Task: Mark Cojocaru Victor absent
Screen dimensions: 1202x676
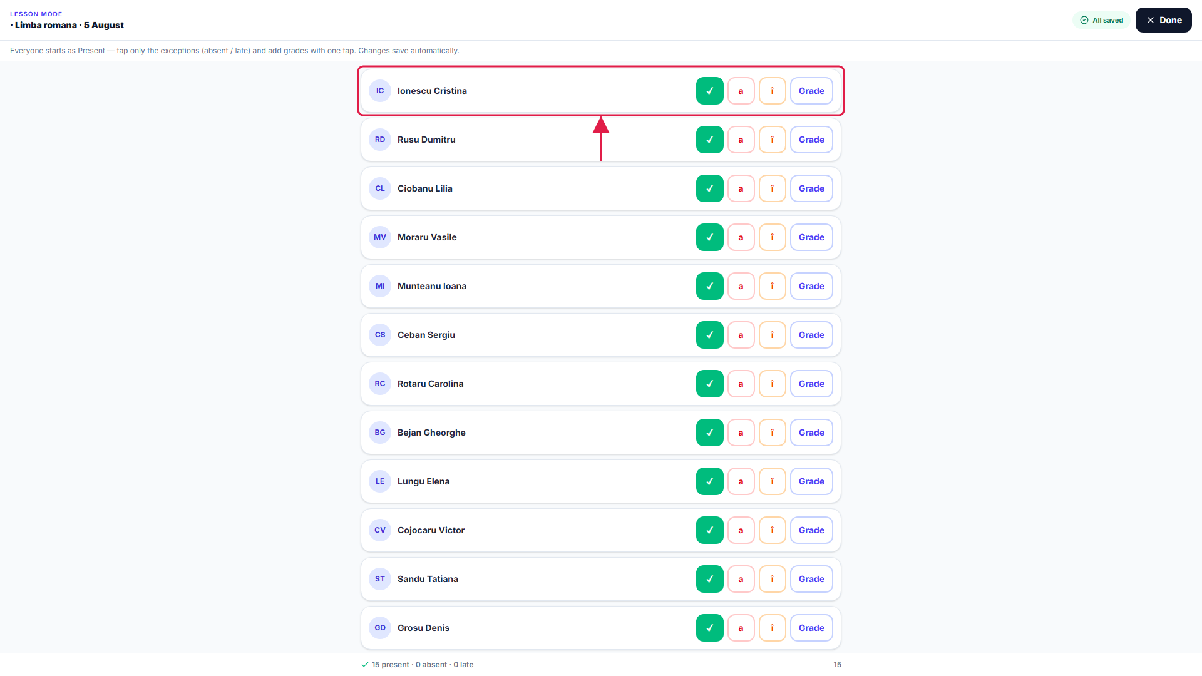Action: pos(741,530)
